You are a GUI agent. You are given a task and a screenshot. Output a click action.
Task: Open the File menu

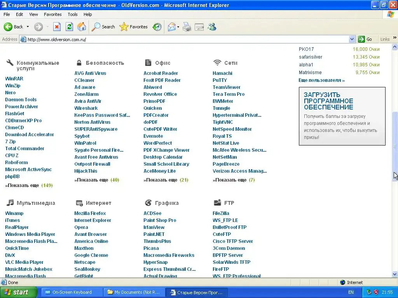click(x=7, y=14)
